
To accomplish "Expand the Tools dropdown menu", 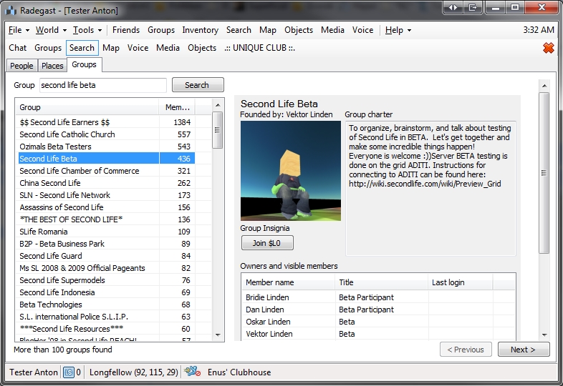I will coord(87,30).
